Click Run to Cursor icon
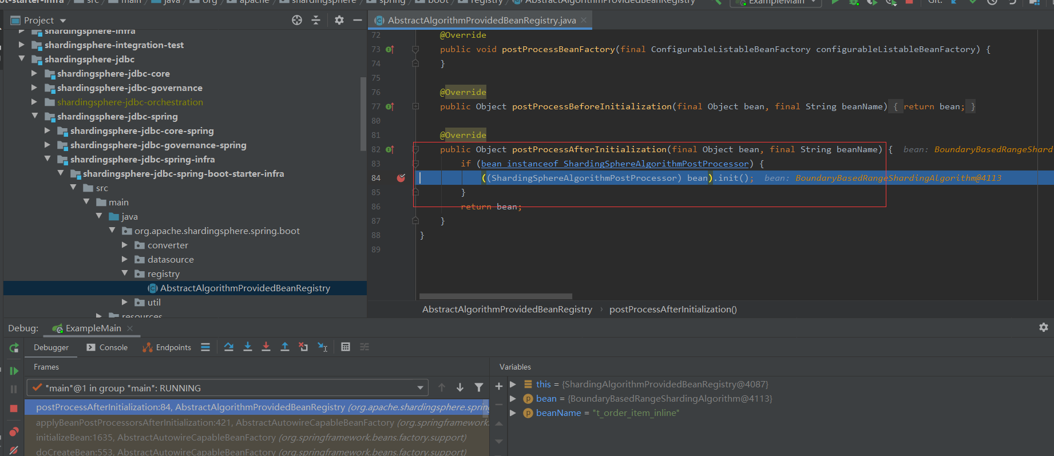This screenshot has height=456, width=1054. click(x=322, y=347)
